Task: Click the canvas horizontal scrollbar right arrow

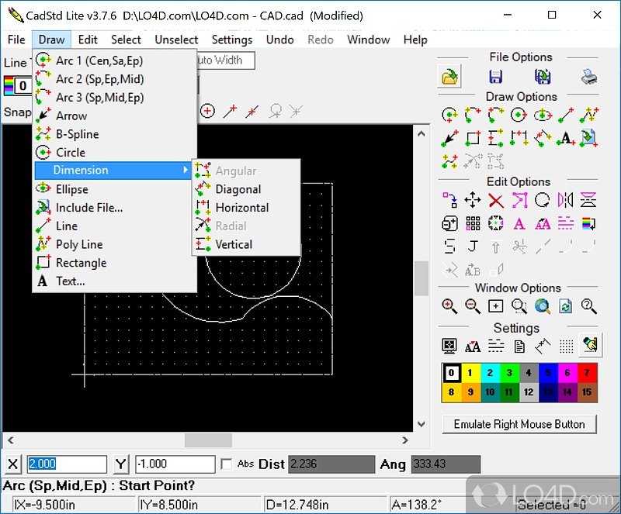Action: coord(404,440)
